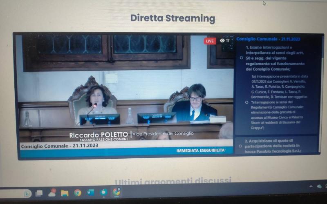Show hidden system tray icons
This screenshot has width=327, height=204.
pyautogui.click(x=311, y=186)
